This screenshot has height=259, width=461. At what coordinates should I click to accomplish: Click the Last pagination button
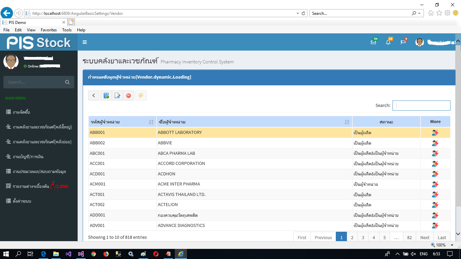[x=442, y=237]
